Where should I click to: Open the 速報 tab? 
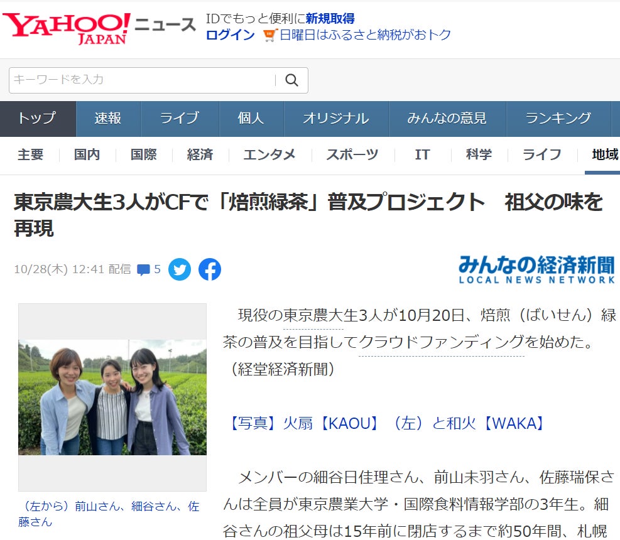point(108,118)
